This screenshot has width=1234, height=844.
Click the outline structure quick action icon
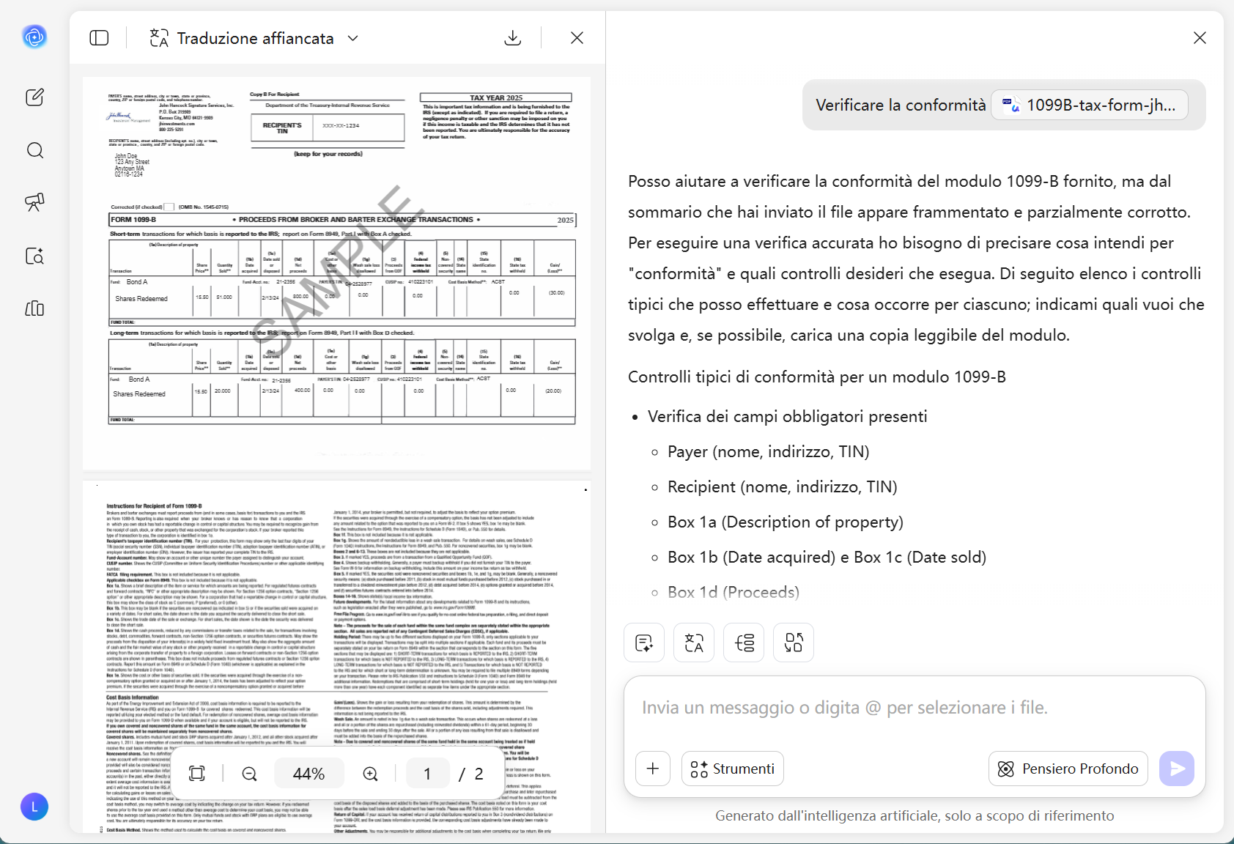[x=744, y=643]
